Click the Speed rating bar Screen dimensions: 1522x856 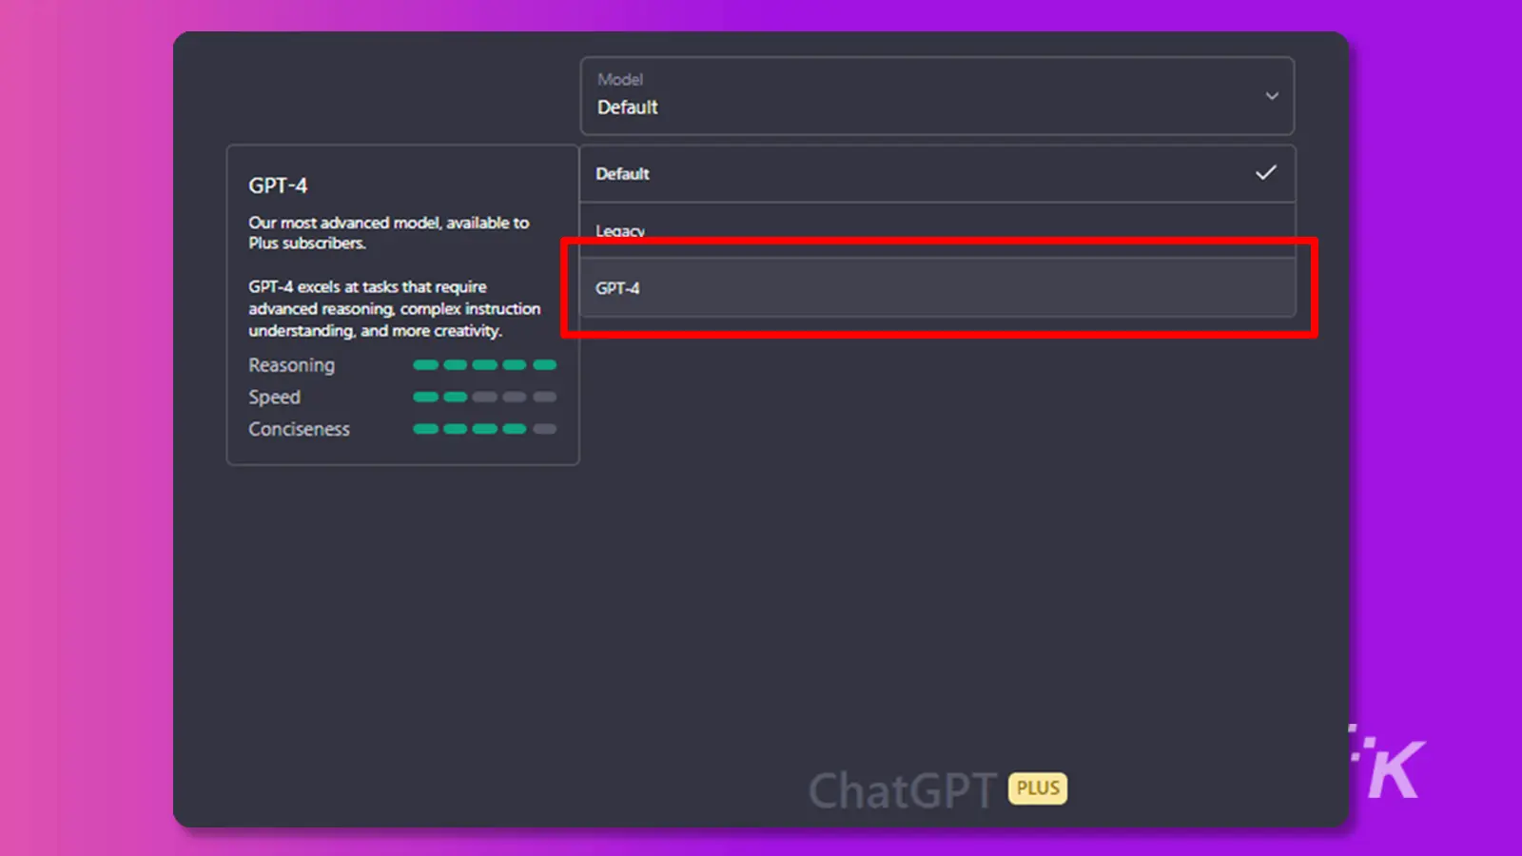(484, 398)
